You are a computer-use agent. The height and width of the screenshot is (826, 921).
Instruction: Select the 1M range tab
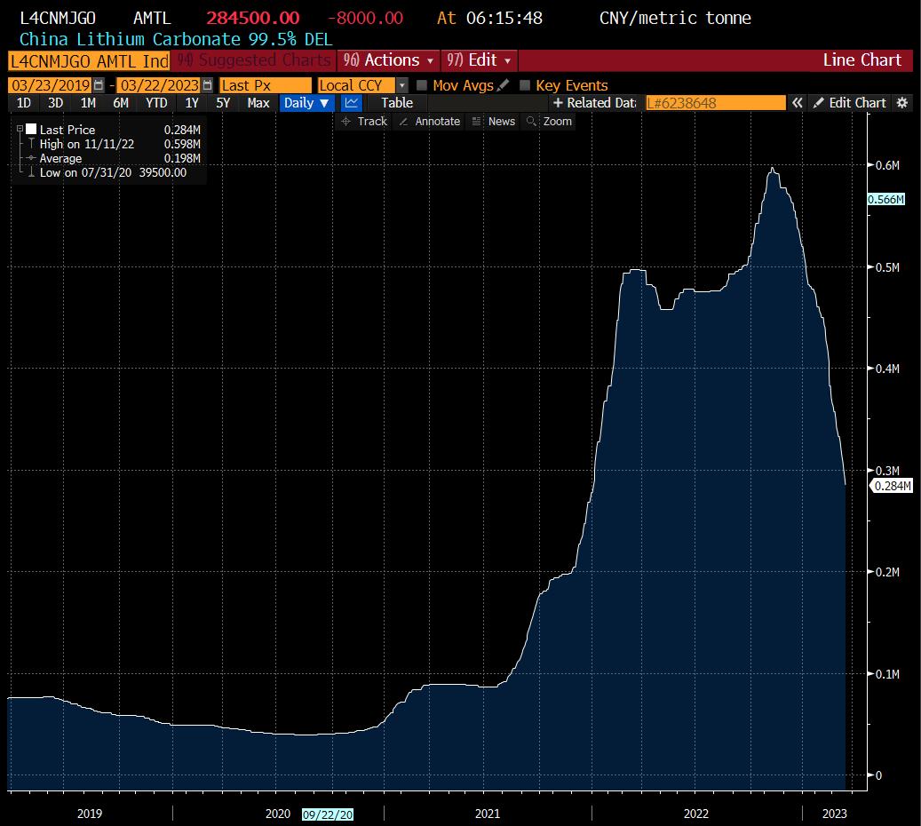click(x=88, y=103)
